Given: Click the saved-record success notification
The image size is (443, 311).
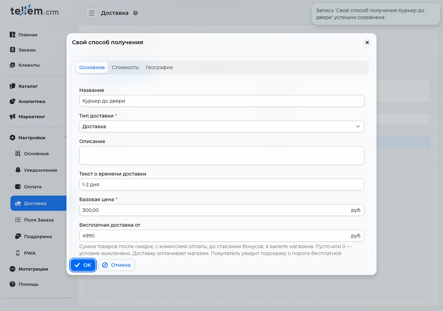Looking at the screenshot, I should click(x=375, y=14).
